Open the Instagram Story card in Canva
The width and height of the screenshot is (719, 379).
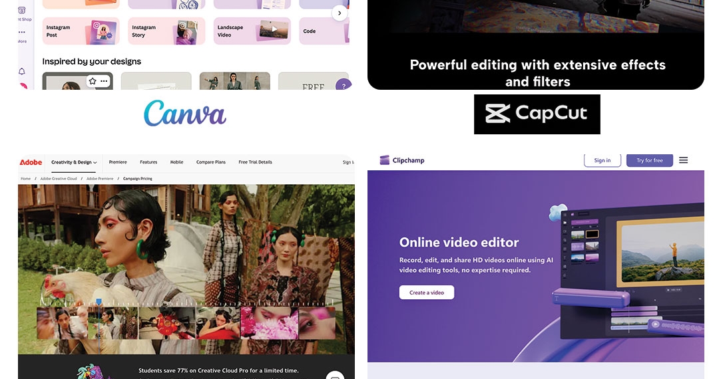166,31
